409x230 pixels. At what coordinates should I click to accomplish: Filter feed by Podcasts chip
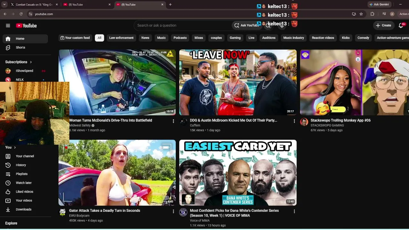[x=180, y=38]
